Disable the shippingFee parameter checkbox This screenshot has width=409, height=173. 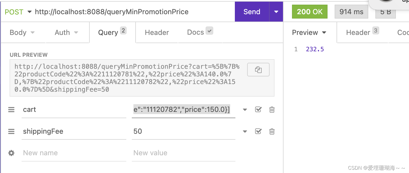pos(258,132)
